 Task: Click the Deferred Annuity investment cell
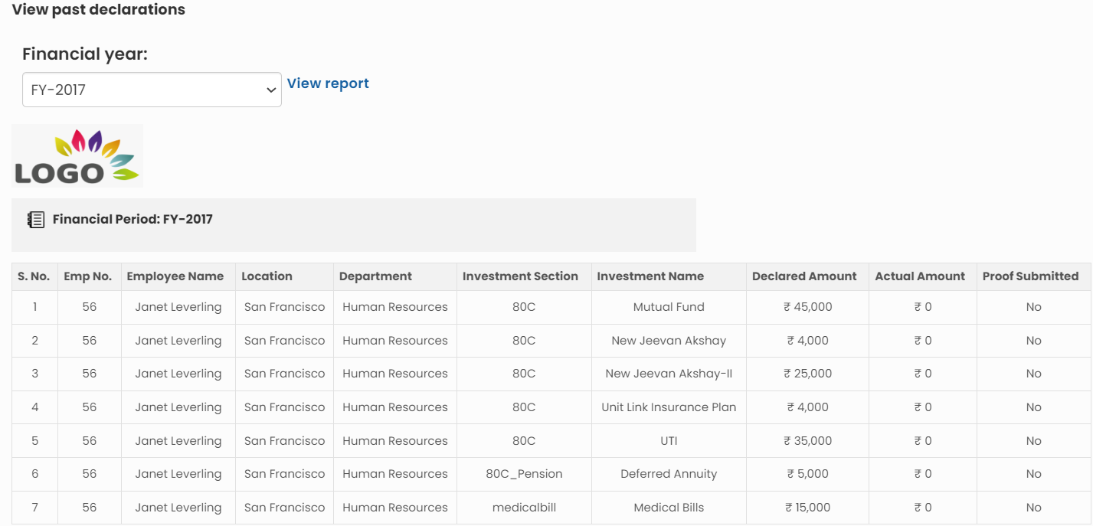669,474
